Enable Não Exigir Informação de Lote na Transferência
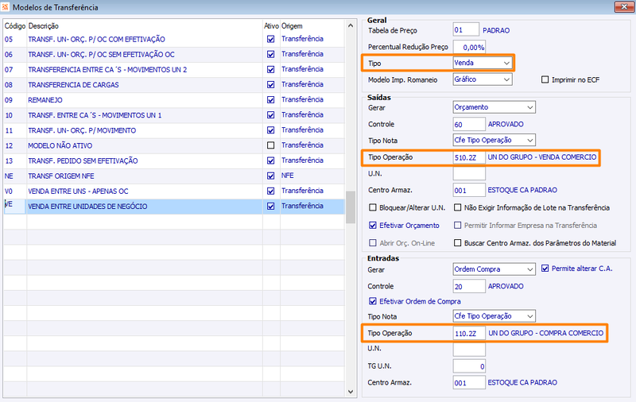The image size is (636, 402). point(458,207)
